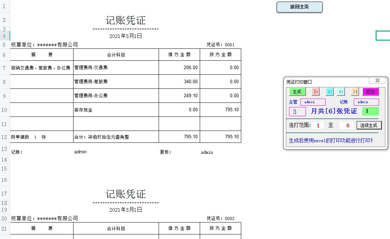390x239 pixels.
Task: Click the magenta 返回 return button
Action: 370,92
